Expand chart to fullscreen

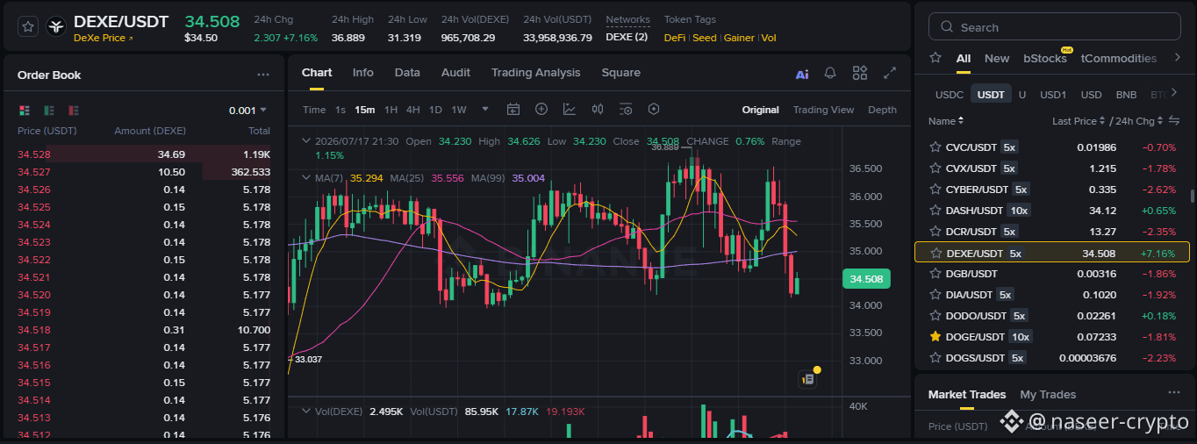pyautogui.click(x=890, y=74)
